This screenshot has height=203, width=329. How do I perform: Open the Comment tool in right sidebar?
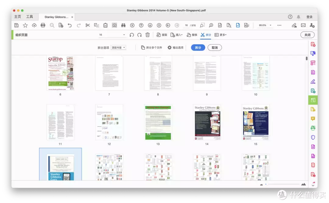(x=313, y=119)
